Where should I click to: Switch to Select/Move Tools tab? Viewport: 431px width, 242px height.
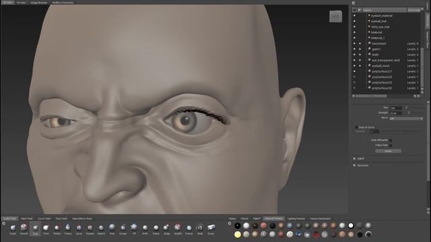(82, 218)
